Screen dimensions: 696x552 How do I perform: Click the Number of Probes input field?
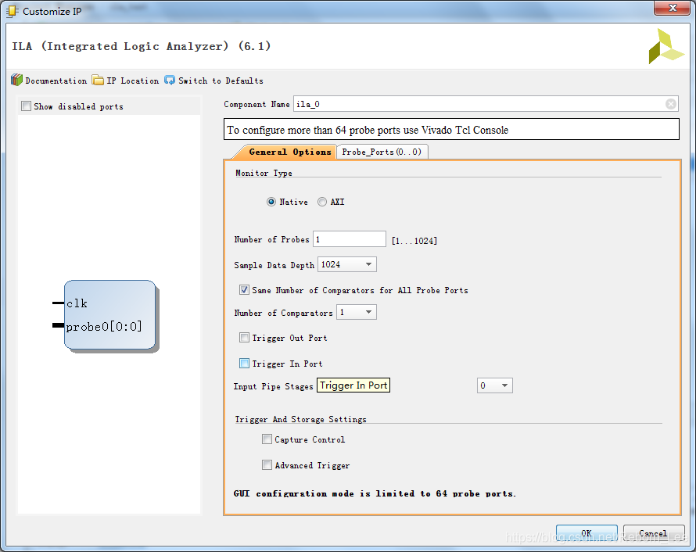point(350,239)
